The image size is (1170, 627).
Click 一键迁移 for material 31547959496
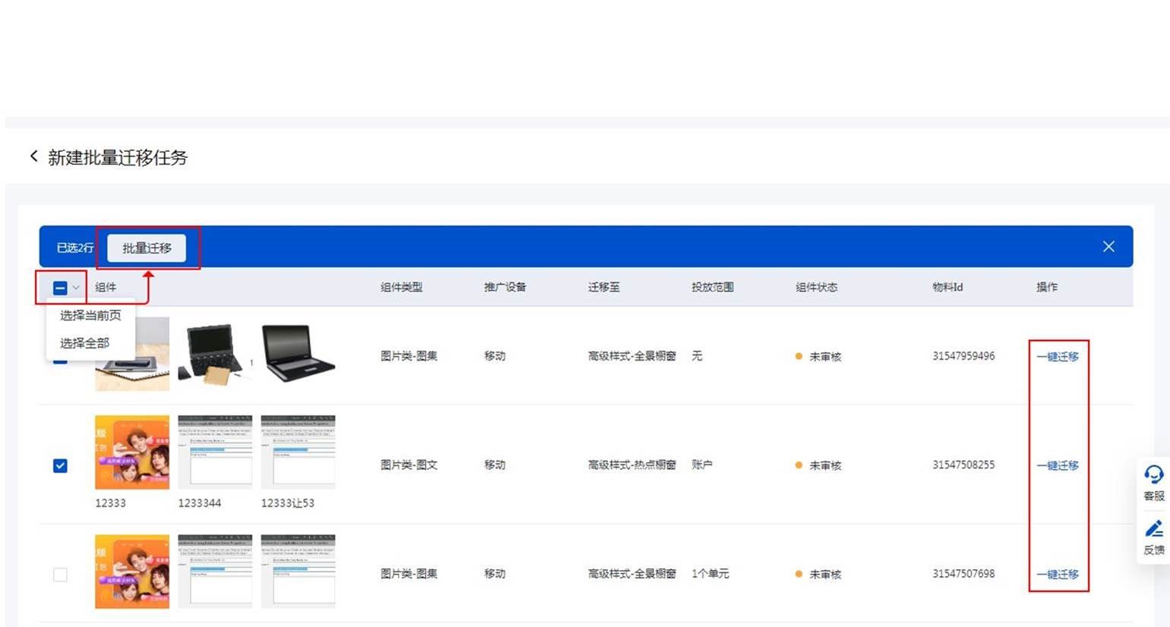click(1058, 357)
